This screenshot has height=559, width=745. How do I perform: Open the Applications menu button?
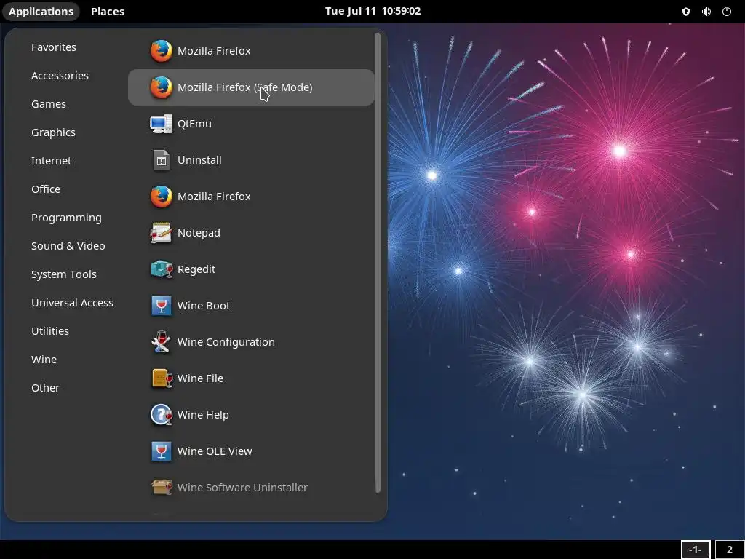tap(41, 12)
